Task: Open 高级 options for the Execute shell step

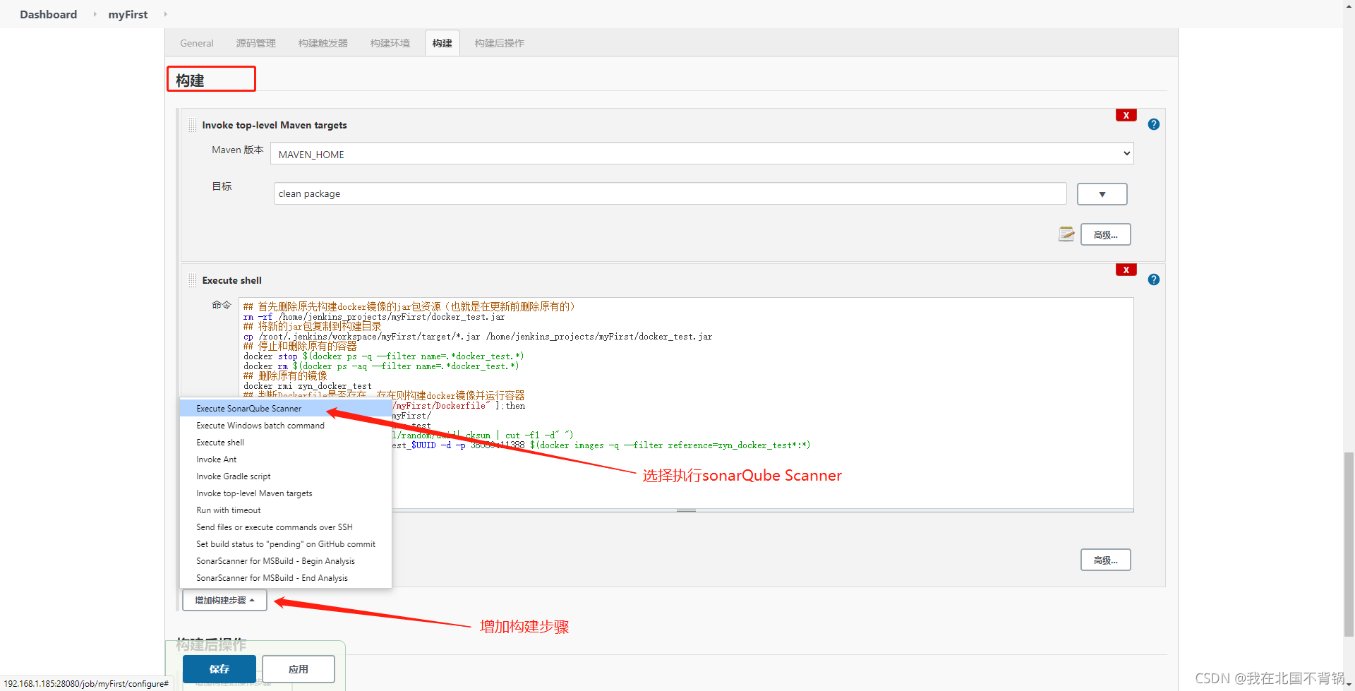Action: 1105,560
